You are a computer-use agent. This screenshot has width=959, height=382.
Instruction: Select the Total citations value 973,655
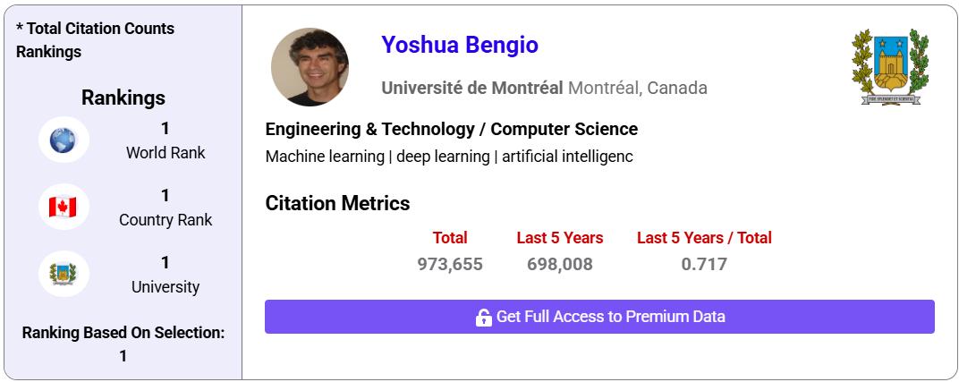pyautogui.click(x=450, y=264)
